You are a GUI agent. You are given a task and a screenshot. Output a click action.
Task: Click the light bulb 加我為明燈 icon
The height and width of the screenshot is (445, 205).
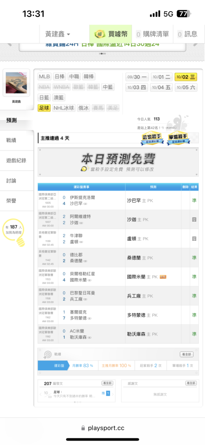tap(14, 232)
